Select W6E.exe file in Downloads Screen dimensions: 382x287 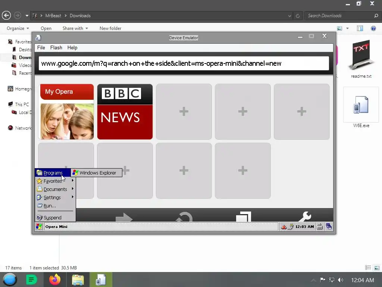(x=361, y=108)
